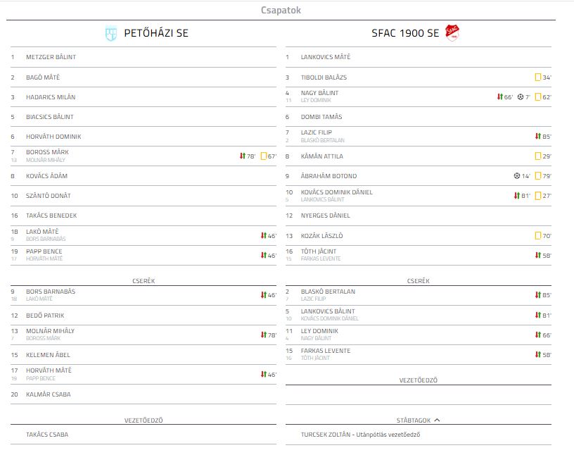The image size is (574, 455).
Task: Click goal icon next to Nagy Bálint
Action: pyautogui.click(x=521, y=96)
